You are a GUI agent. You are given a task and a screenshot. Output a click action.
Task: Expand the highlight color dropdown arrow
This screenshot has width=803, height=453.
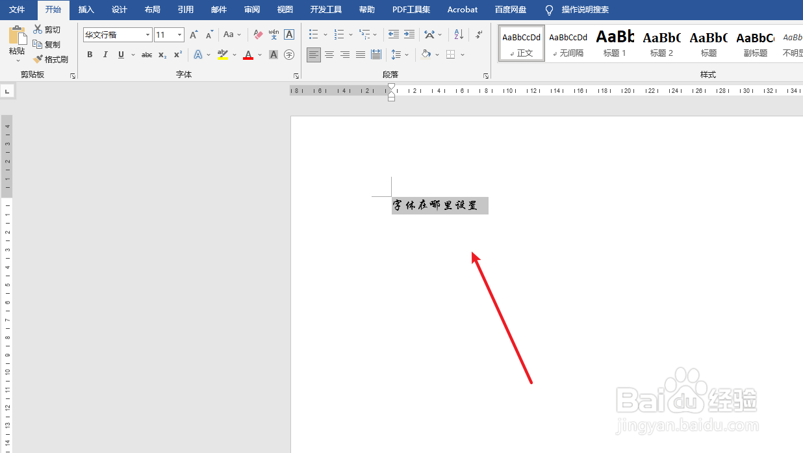tap(235, 55)
